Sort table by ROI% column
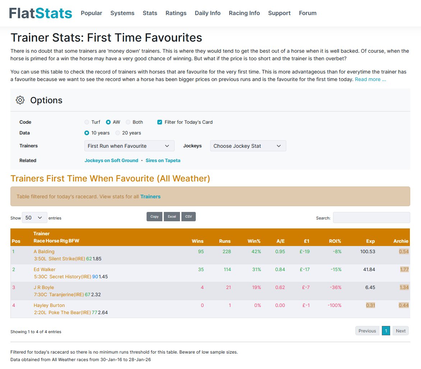Screen dimensions: 421x369 pos(335,241)
